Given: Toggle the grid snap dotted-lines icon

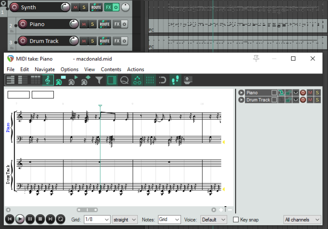Looking at the screenshot, I should [150, 80].
